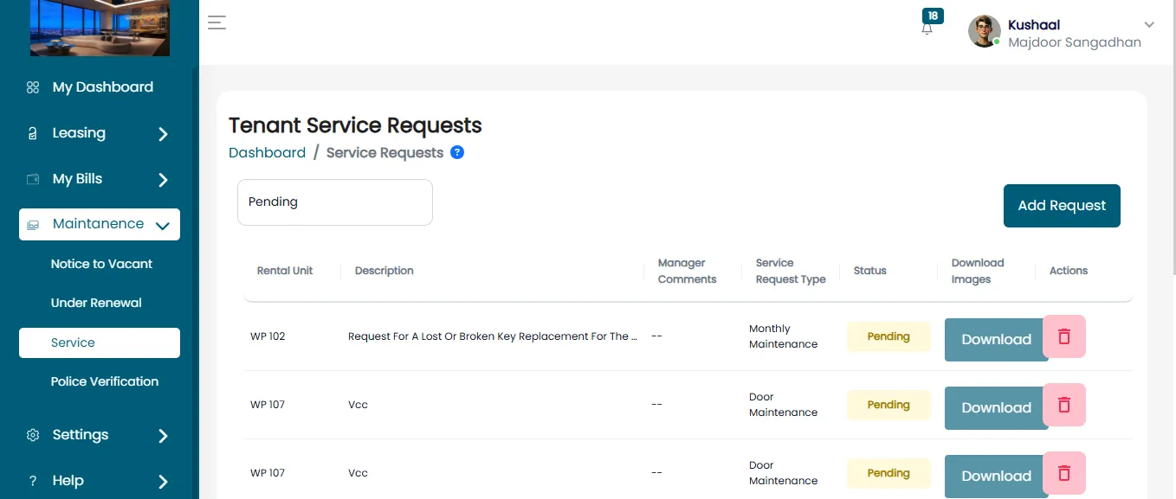Click Kushaal's profile avatar picture

click(x=984, y=31)
